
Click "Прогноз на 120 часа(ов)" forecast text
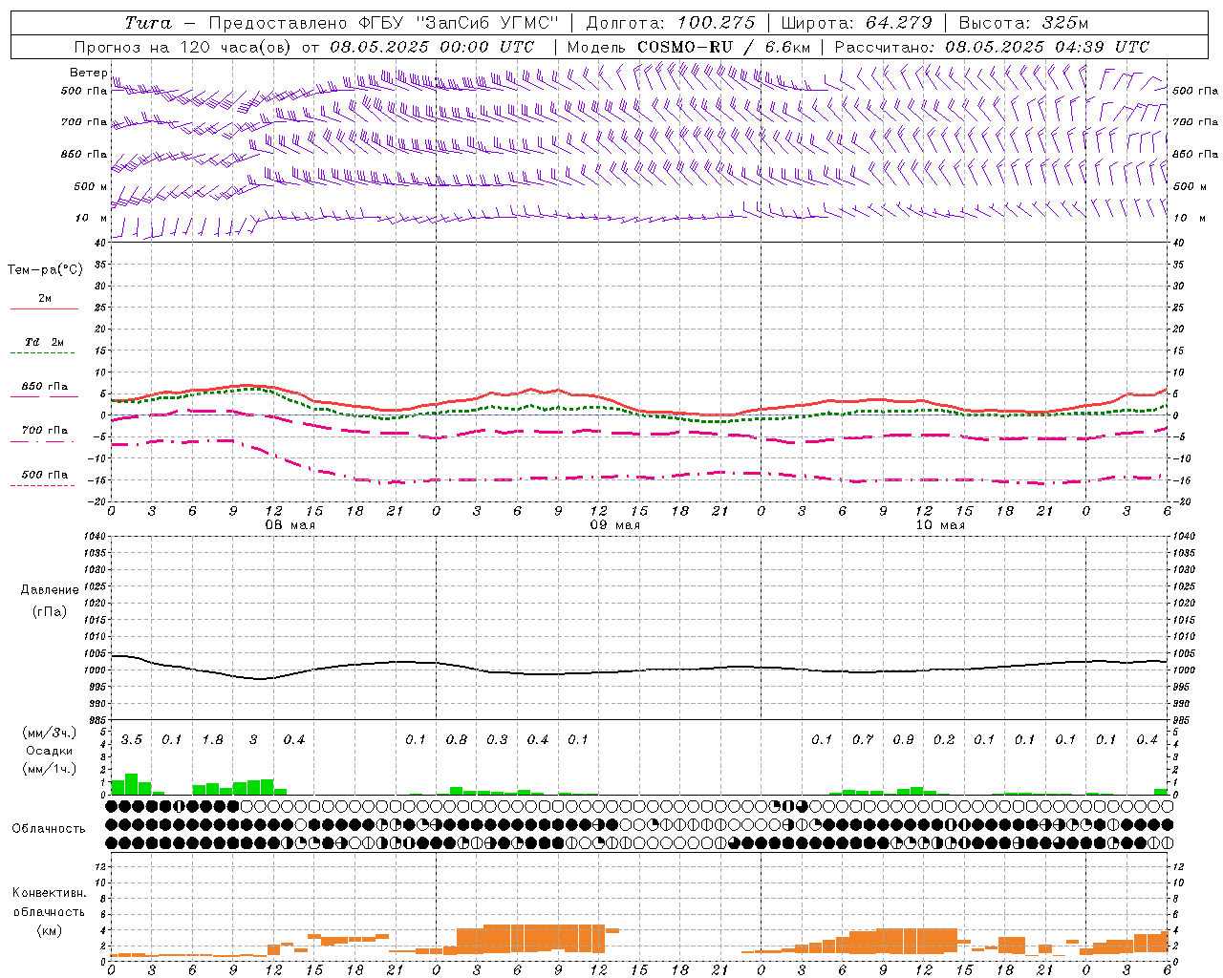(x=183, y=47)
